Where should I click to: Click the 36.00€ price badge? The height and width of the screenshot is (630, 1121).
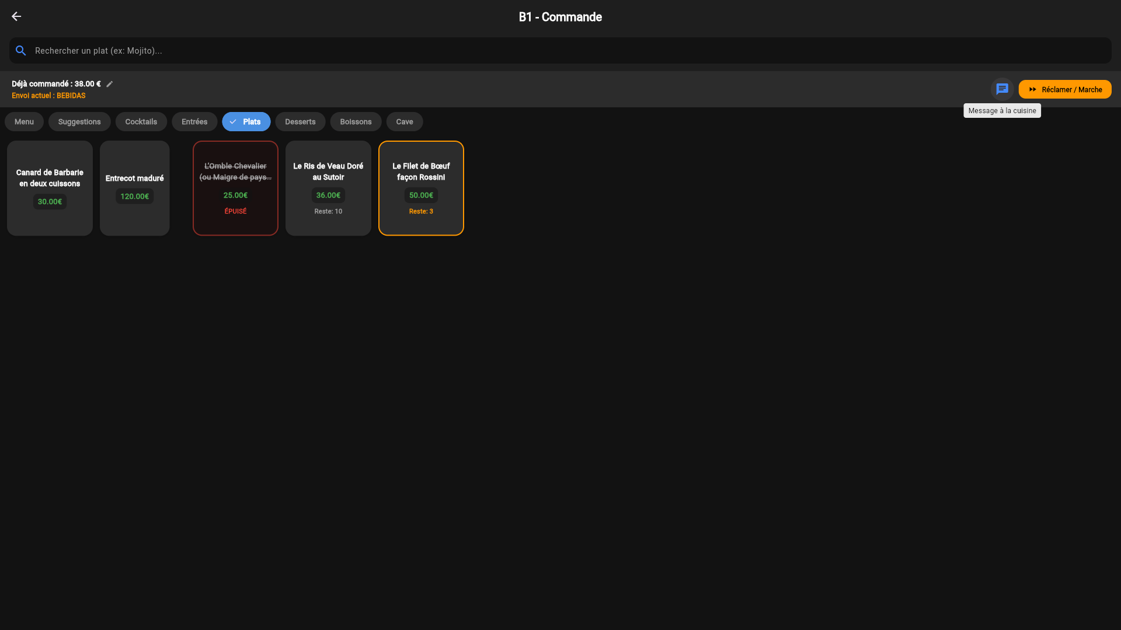[328, 195]
